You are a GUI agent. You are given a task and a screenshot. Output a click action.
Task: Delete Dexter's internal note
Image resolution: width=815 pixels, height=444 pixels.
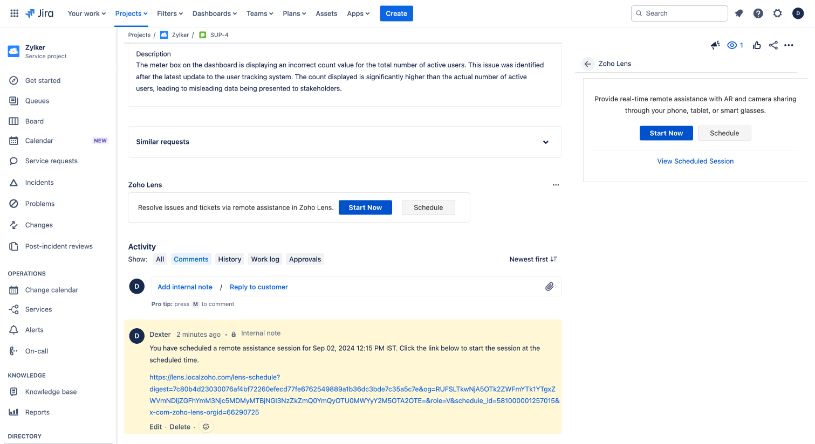[180, 427]
